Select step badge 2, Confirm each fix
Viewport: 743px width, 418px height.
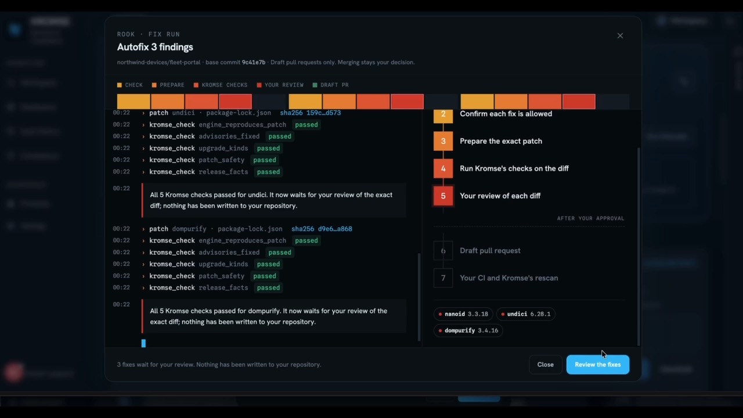(x=443, y=115)
